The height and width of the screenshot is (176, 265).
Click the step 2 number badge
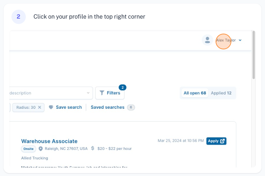pos(19,16)
